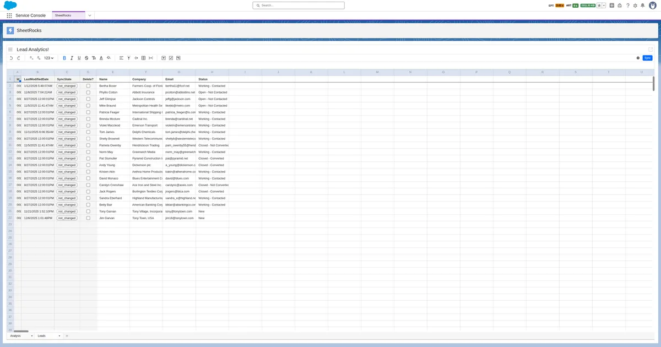
Task: Open text wrapping options
Action: [x=136, y=58]
